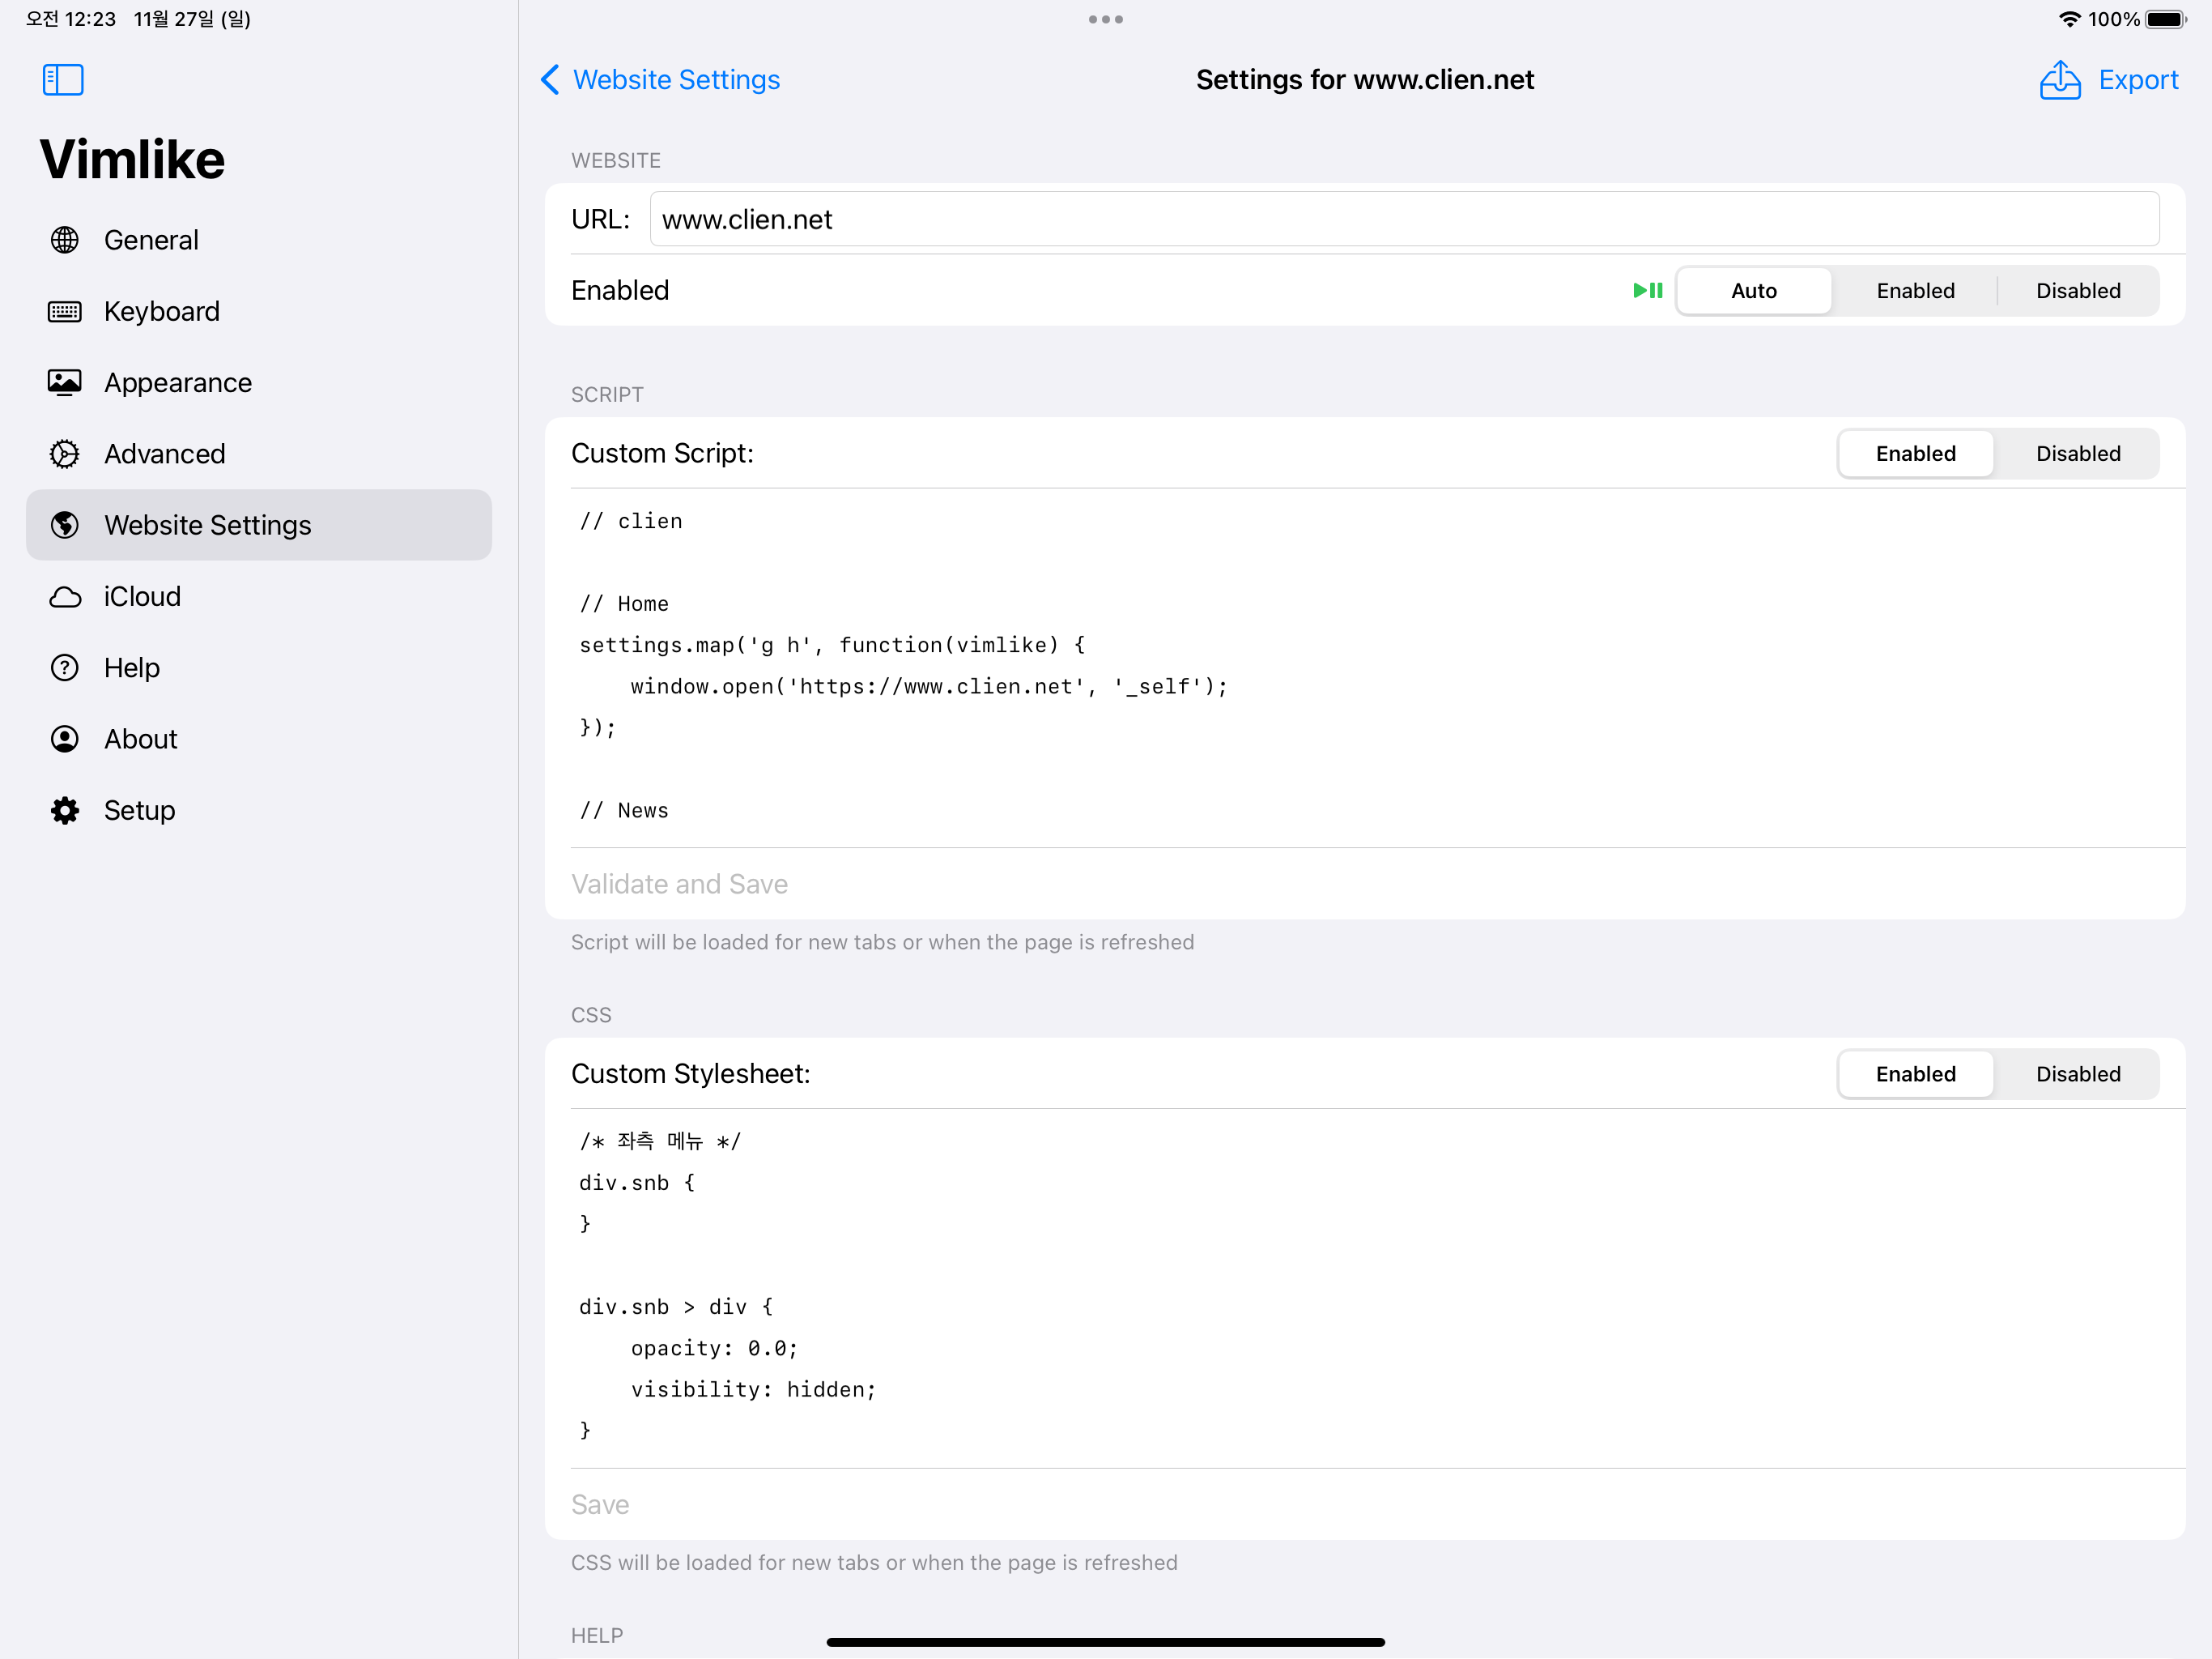Click the iCloud cloud icon
The image size is (2212, 1659).
[65, 596]
